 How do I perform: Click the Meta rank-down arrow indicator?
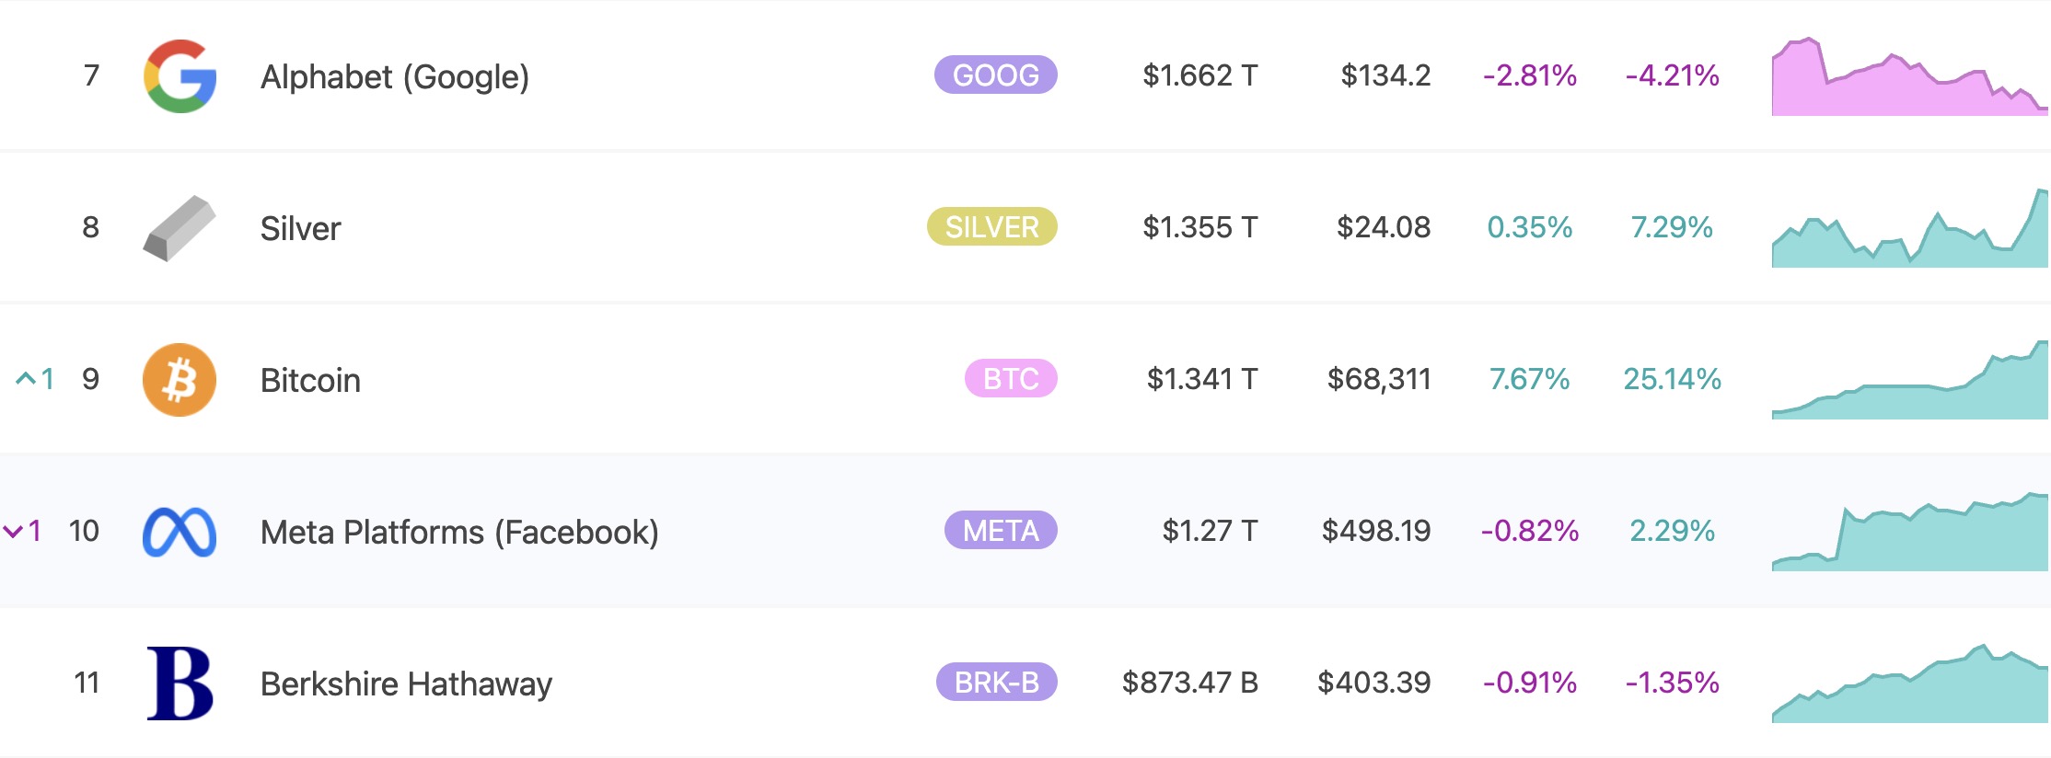(x=23, y=531)
